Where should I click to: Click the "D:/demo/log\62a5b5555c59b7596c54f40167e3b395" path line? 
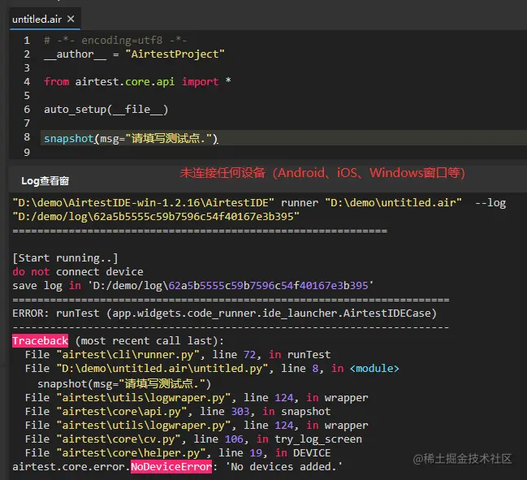(156, 217)
